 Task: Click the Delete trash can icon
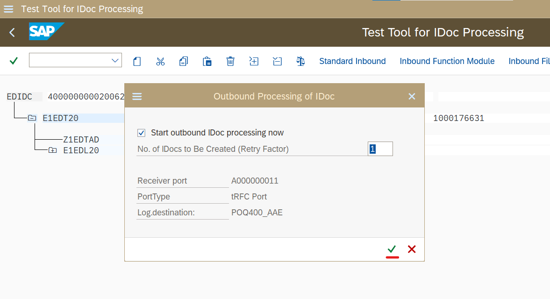[x=230, y=61]
